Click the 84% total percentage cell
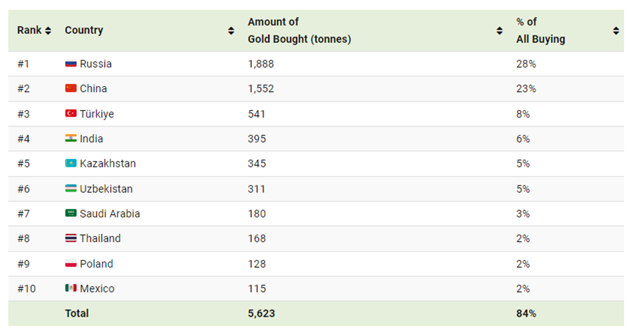The height and width of the screenshot is (335, 636). click(526, 313)
